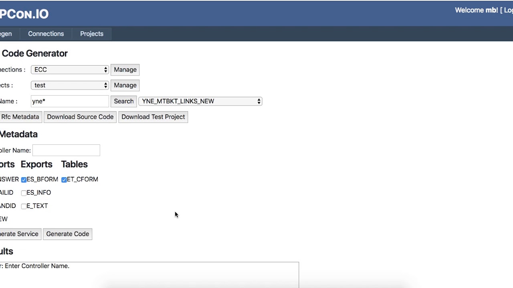The image size is (513, 288).
Task: Click the PCon.IO site logo
Action: pyautogui.click(x=24, y=14)
